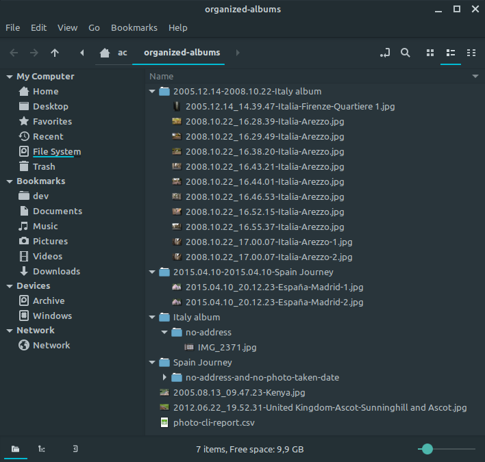Show places in the sidebar
Viewport: 485px width, 462px height.
click(16, 449)
